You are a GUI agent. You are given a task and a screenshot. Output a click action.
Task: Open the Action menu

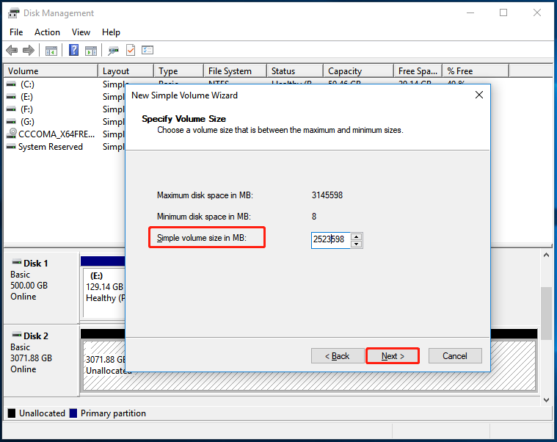tap(47, 32)
